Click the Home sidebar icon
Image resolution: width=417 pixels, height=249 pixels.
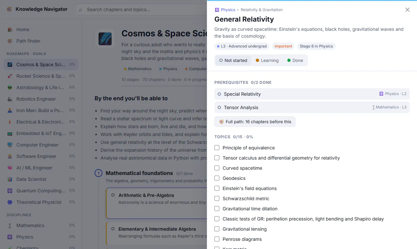click(10, 29)
